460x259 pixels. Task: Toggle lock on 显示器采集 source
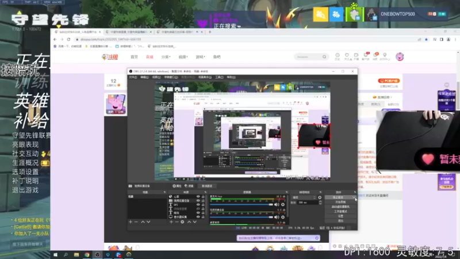[x=203, y=217]
